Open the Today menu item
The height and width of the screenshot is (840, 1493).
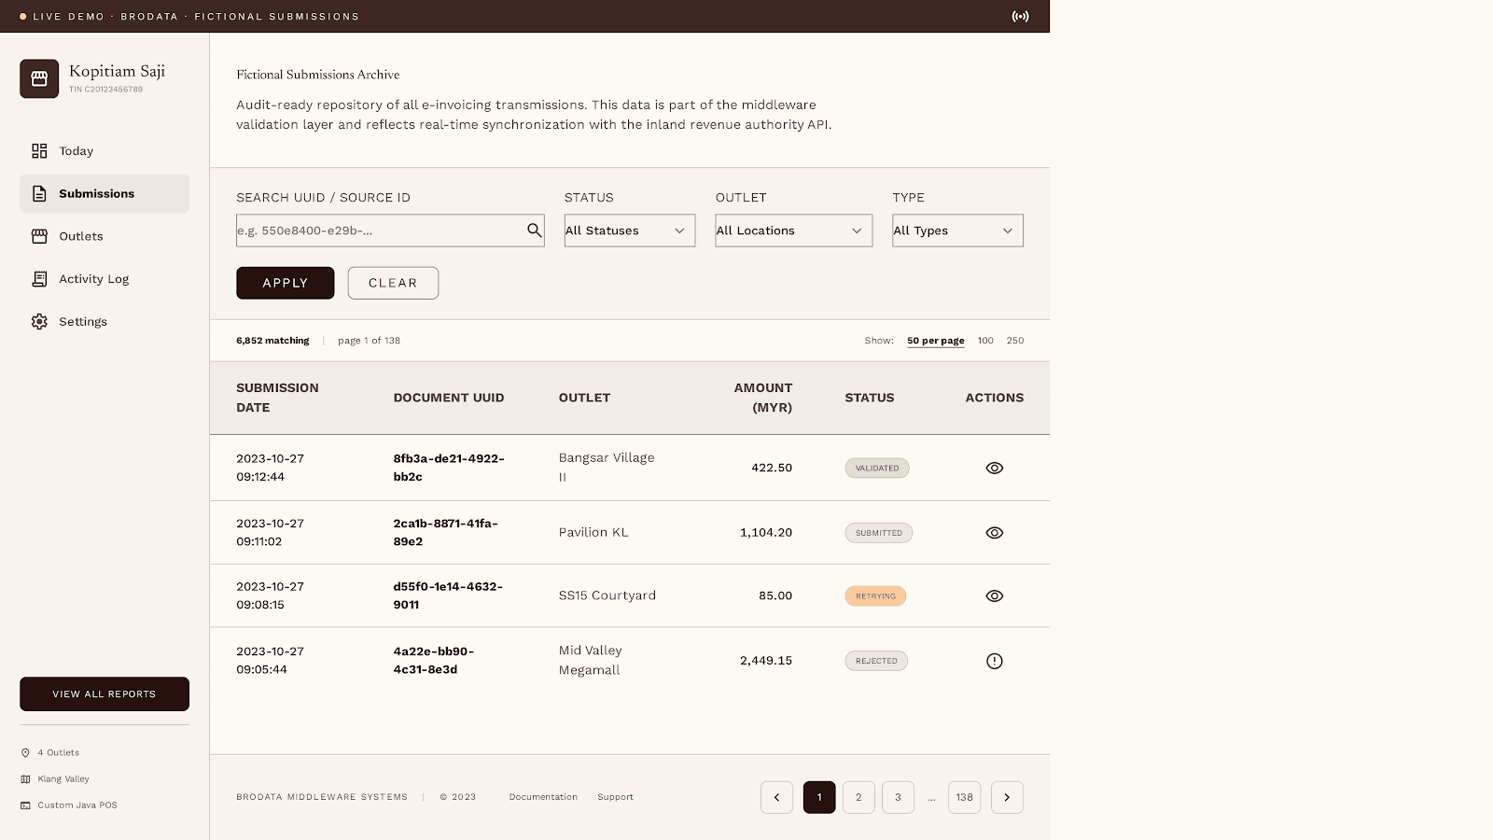pos(105,151)
